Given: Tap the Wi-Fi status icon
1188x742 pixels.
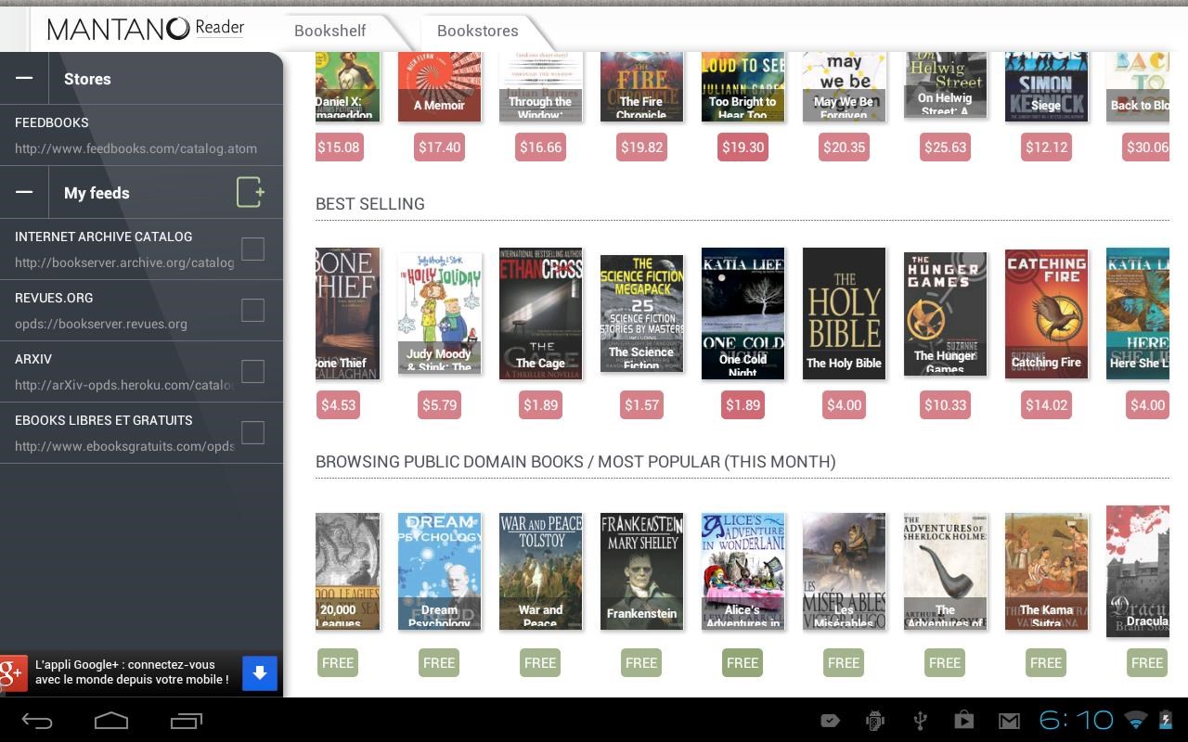Looking at the screenshot, I should click(1136, 720).
